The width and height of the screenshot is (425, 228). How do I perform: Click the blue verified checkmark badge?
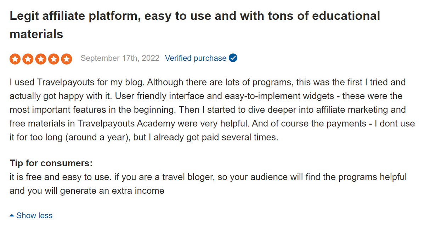pos(233,58)
